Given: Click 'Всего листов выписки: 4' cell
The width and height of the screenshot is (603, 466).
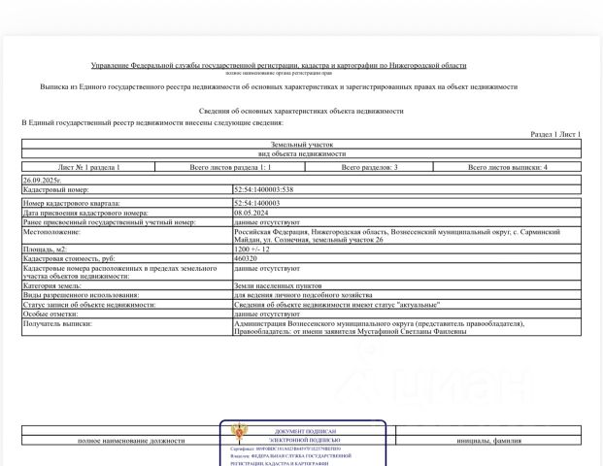Looking at the screenshot, I should tap(507, 167).
